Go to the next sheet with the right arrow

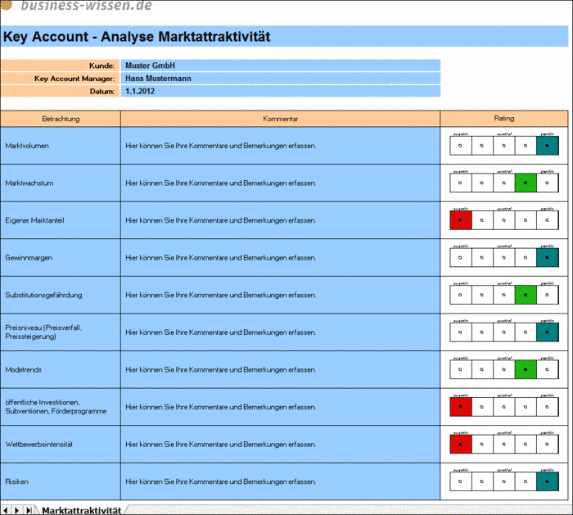tap(17, 510)
